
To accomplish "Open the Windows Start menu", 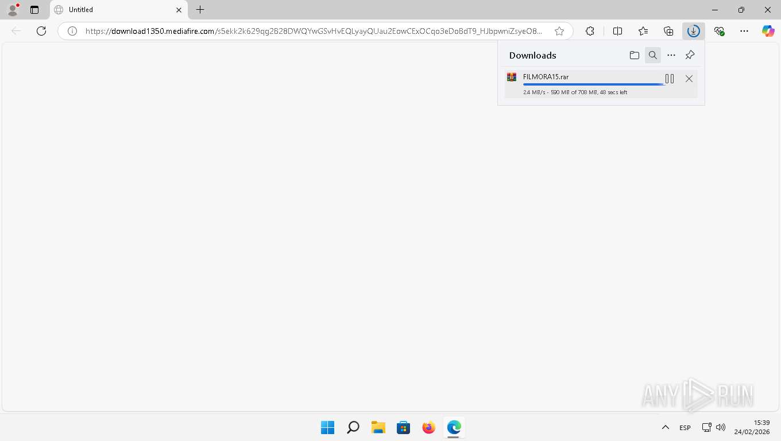I will tap(327, 427).
